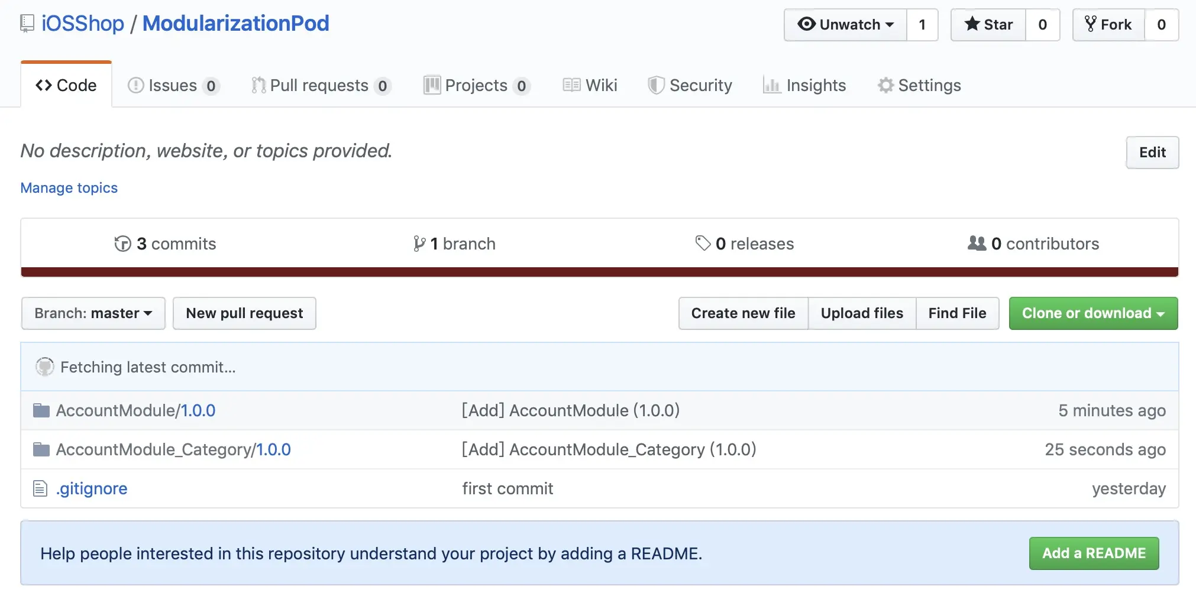
Task: Switch to the Code tab
Action: 66,85
